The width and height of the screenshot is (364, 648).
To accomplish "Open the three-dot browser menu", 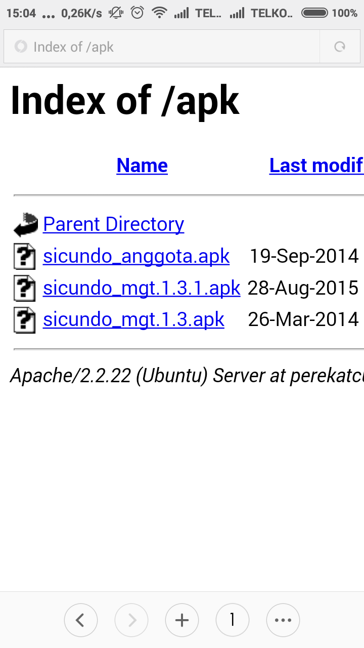I will pos(283,620).
